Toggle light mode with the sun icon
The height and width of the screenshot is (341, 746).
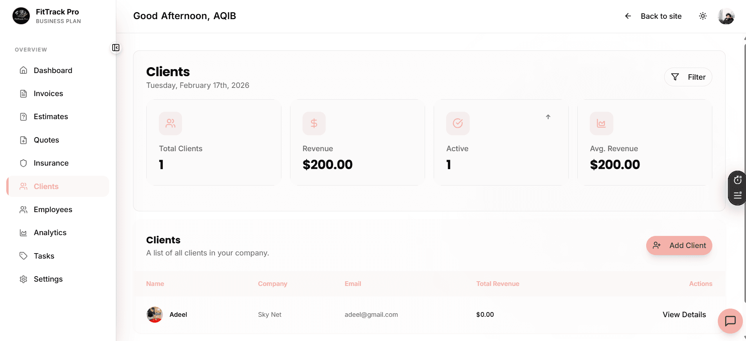[703, 16]
